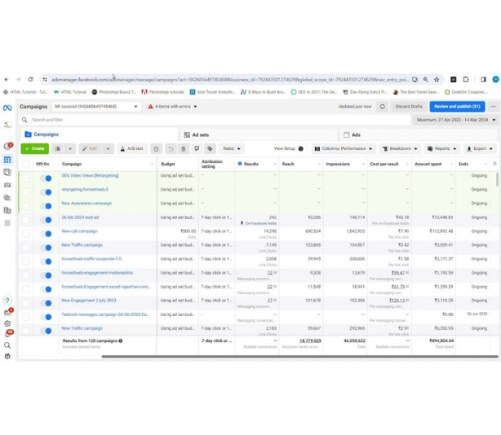The width and height of the screenshot is (501, 435).
Task: Click the undo arrow icon in toolbar
Action: tap(170, 149)
